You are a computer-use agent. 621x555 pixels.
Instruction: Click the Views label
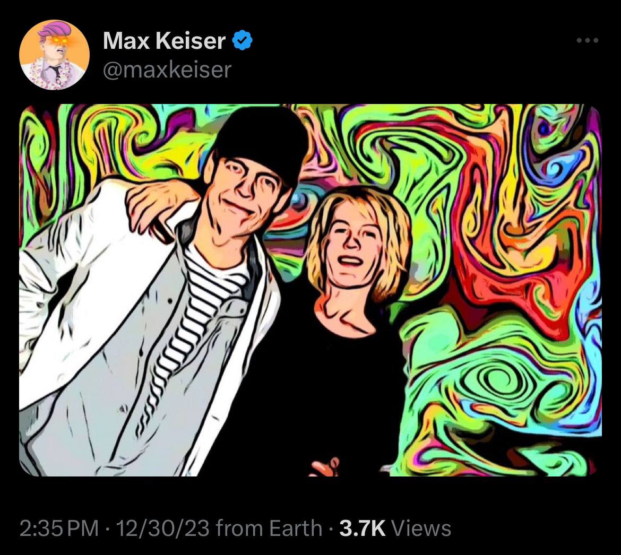pyautogui.click(x=421, y=528)
